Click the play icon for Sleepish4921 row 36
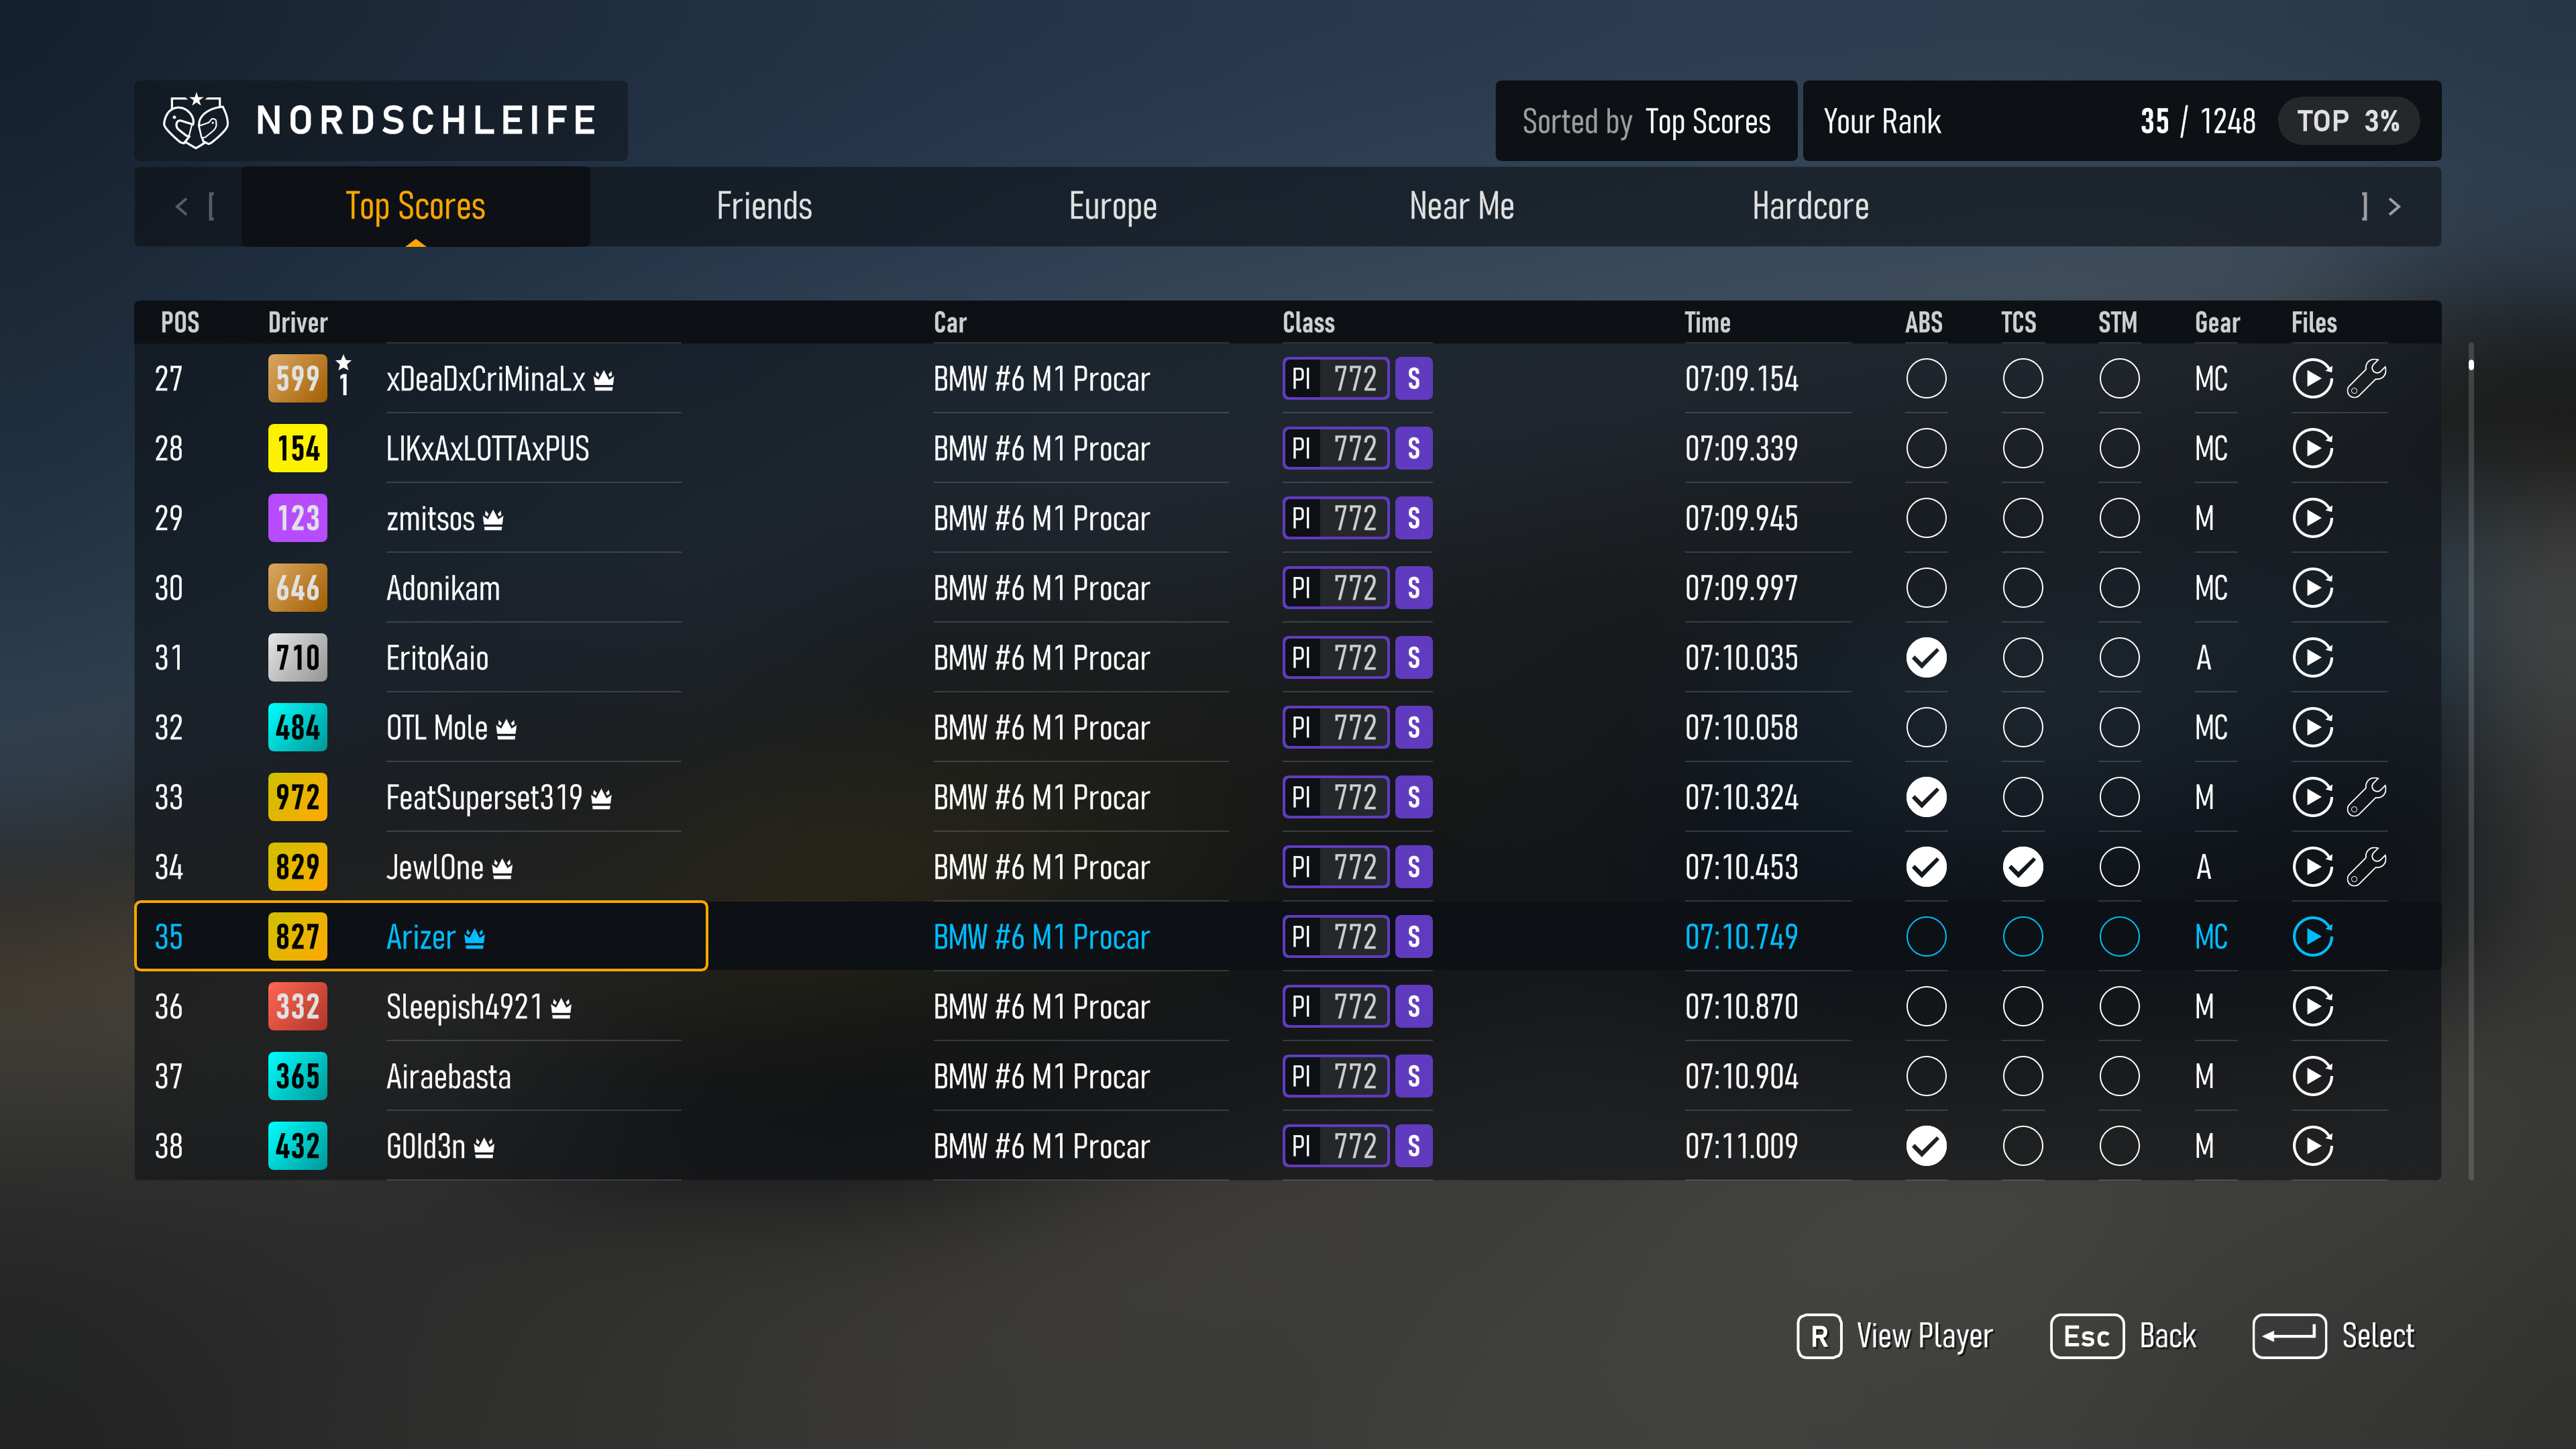 click(x=2312, y=1007)
